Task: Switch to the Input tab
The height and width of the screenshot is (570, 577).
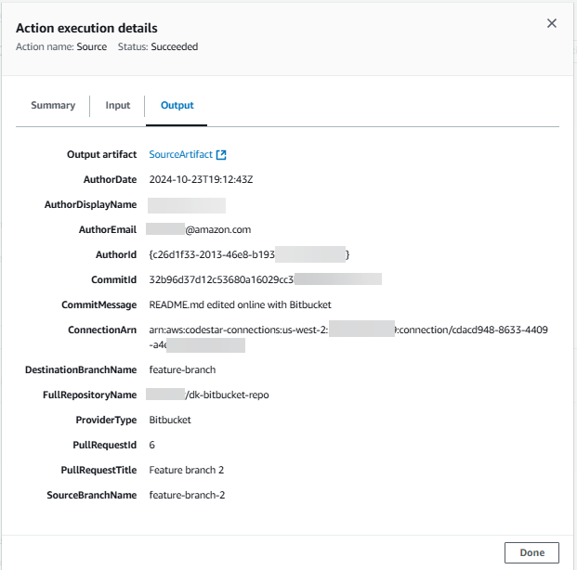Action: 118,106
